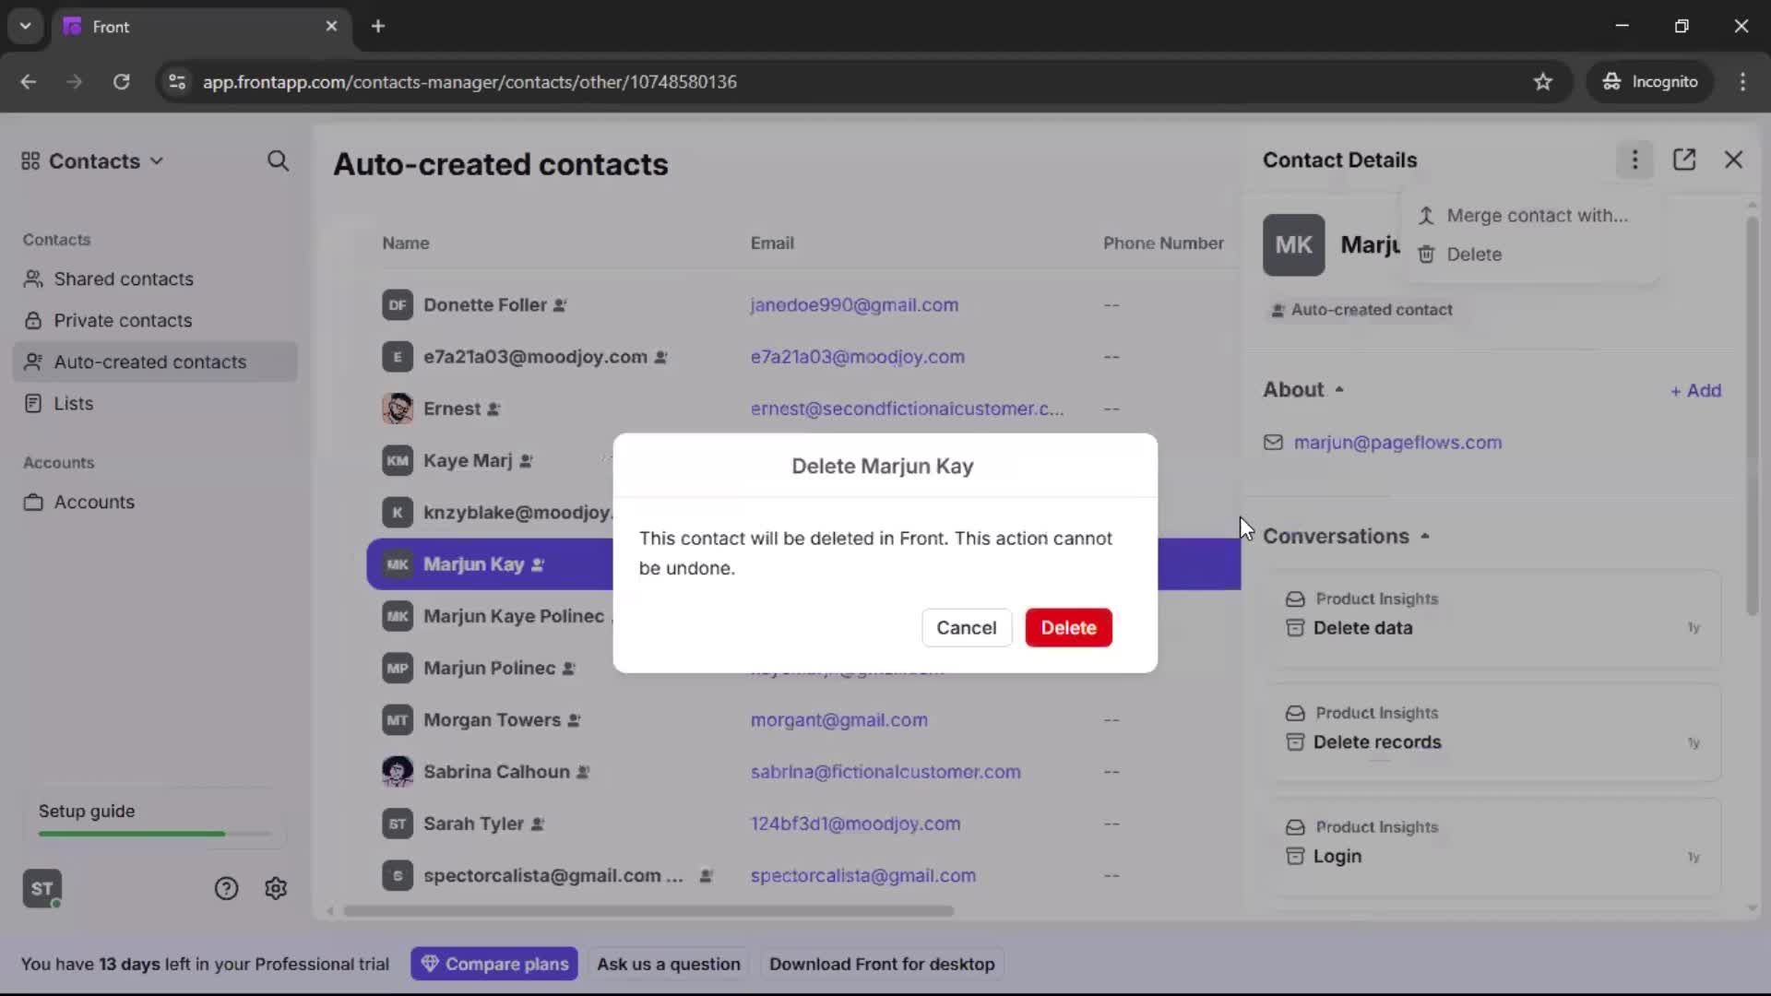The width and height of the screenshot is (1771, 996).
Task: Cancel the delete confirmation dialog
Action: coord(966,627)
